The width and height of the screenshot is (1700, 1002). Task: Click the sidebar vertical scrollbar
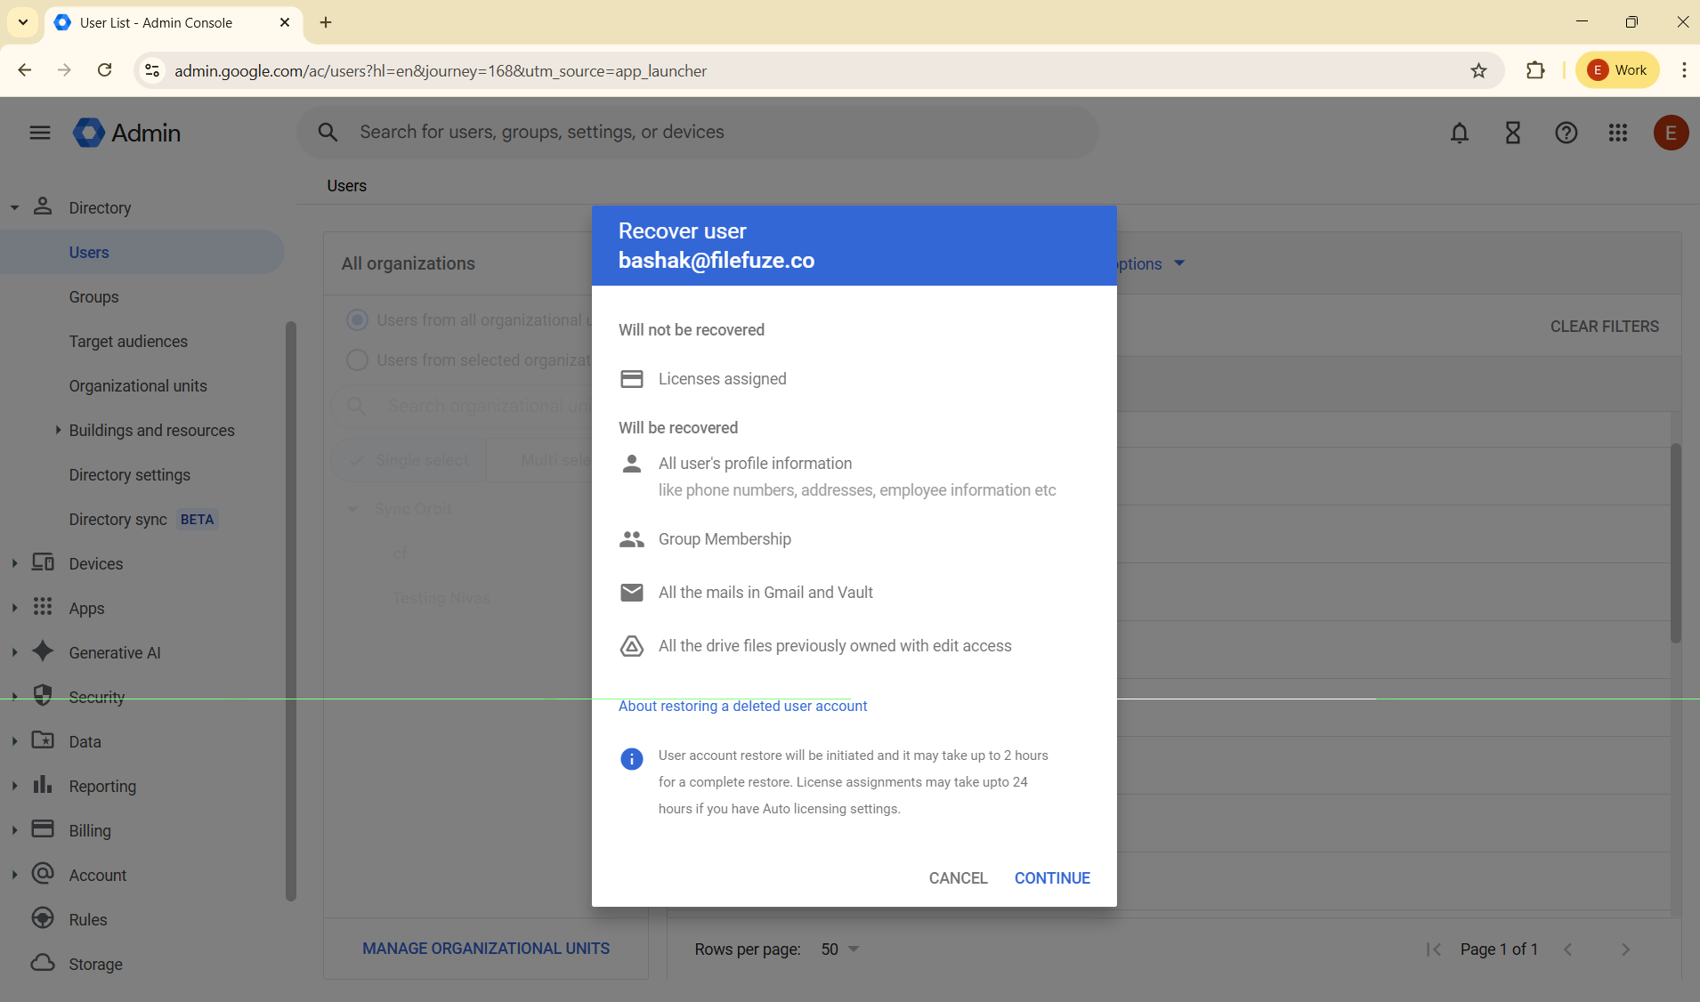pos(290,611)
